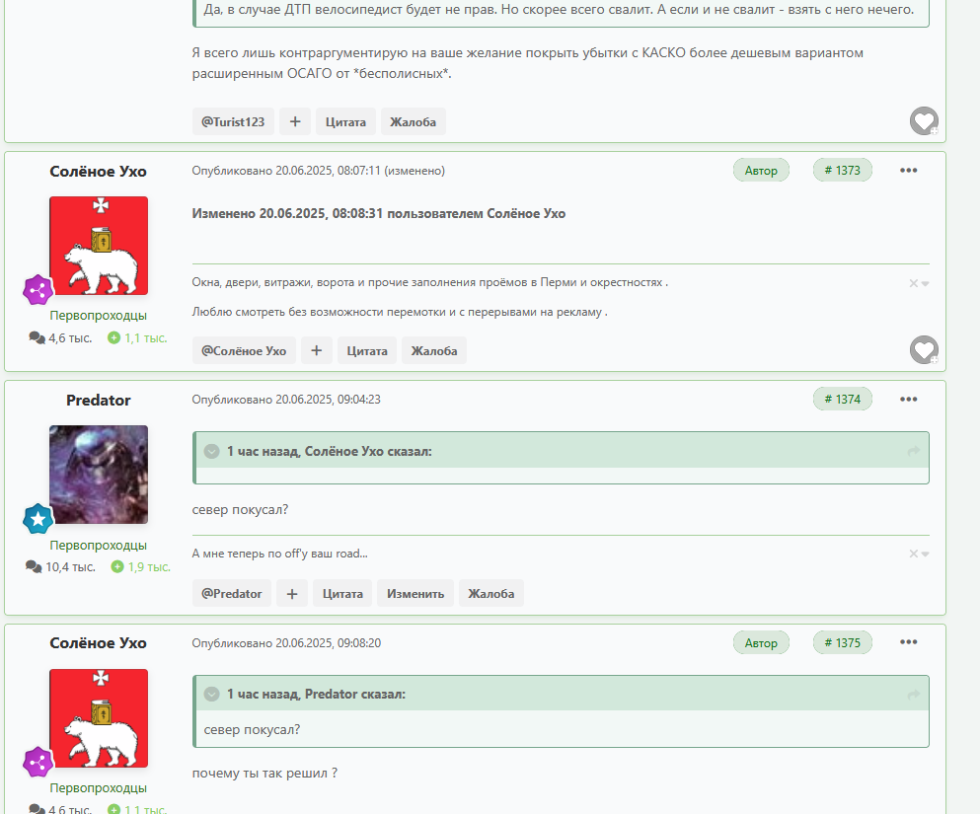Click quote header "1 час назад, Солёное Ухо сказал:"

tap(329, 451)
